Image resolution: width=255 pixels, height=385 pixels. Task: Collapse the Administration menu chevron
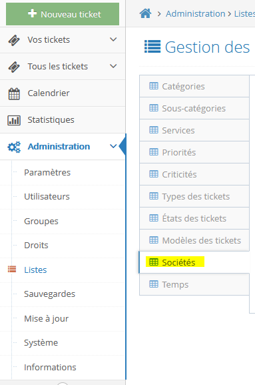point(113,146)
